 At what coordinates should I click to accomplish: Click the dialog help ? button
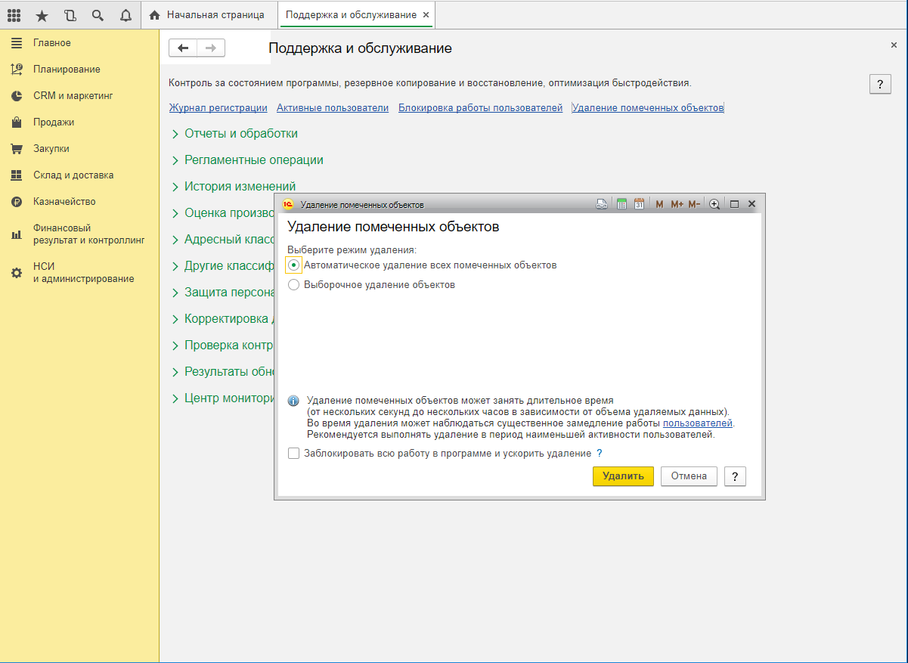[x=735, y=476]
